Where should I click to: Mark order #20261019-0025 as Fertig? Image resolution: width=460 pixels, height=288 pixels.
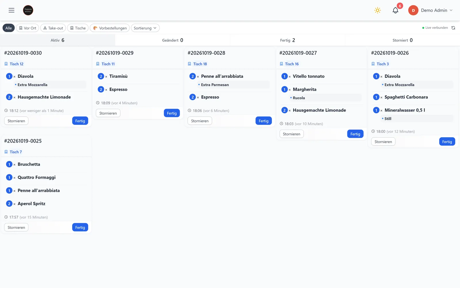[80, 228]
